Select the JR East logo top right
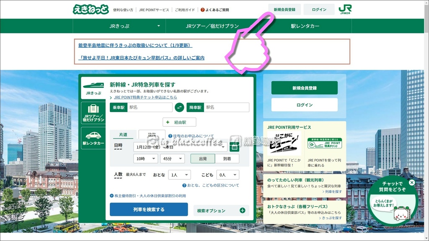This screenshot has width=429, height=241. 346,8
